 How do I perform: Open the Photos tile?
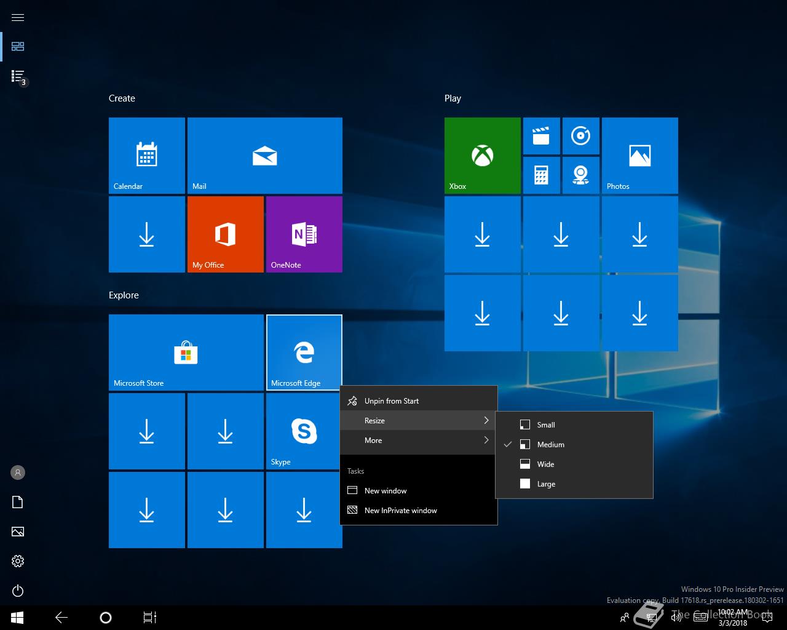coord(640,156)
